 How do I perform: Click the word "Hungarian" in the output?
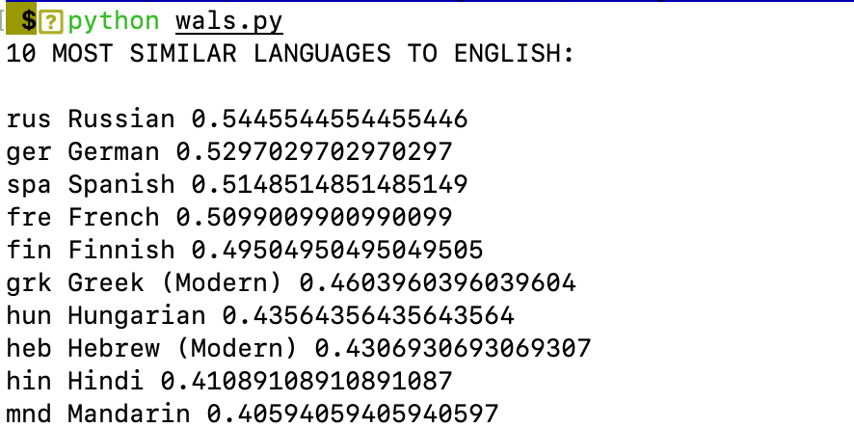pyautogui.click(x=137, y=315)
